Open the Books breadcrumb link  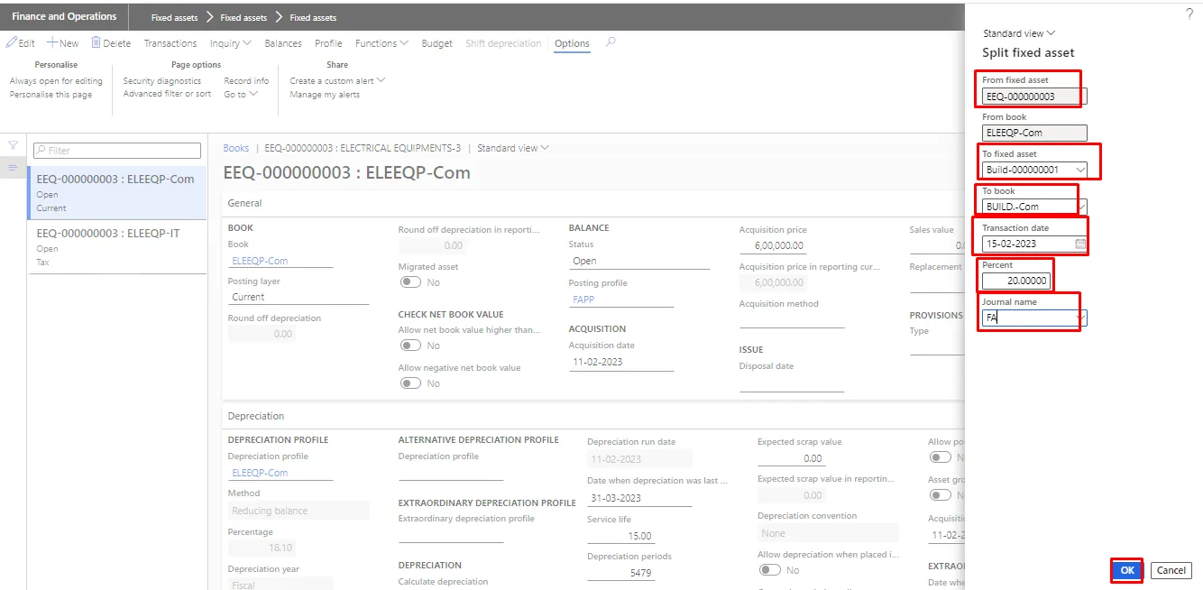pyautogui.click(x=236, y=148)
